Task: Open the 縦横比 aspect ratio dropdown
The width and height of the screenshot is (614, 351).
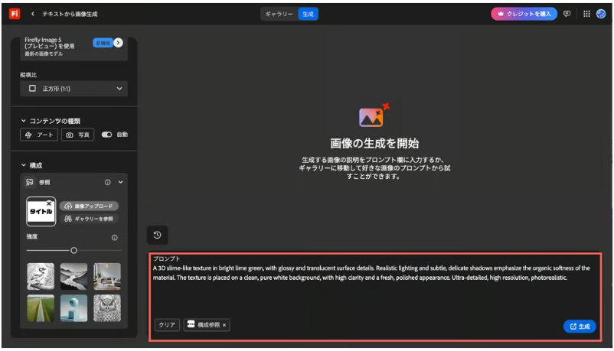Action: 74,89
